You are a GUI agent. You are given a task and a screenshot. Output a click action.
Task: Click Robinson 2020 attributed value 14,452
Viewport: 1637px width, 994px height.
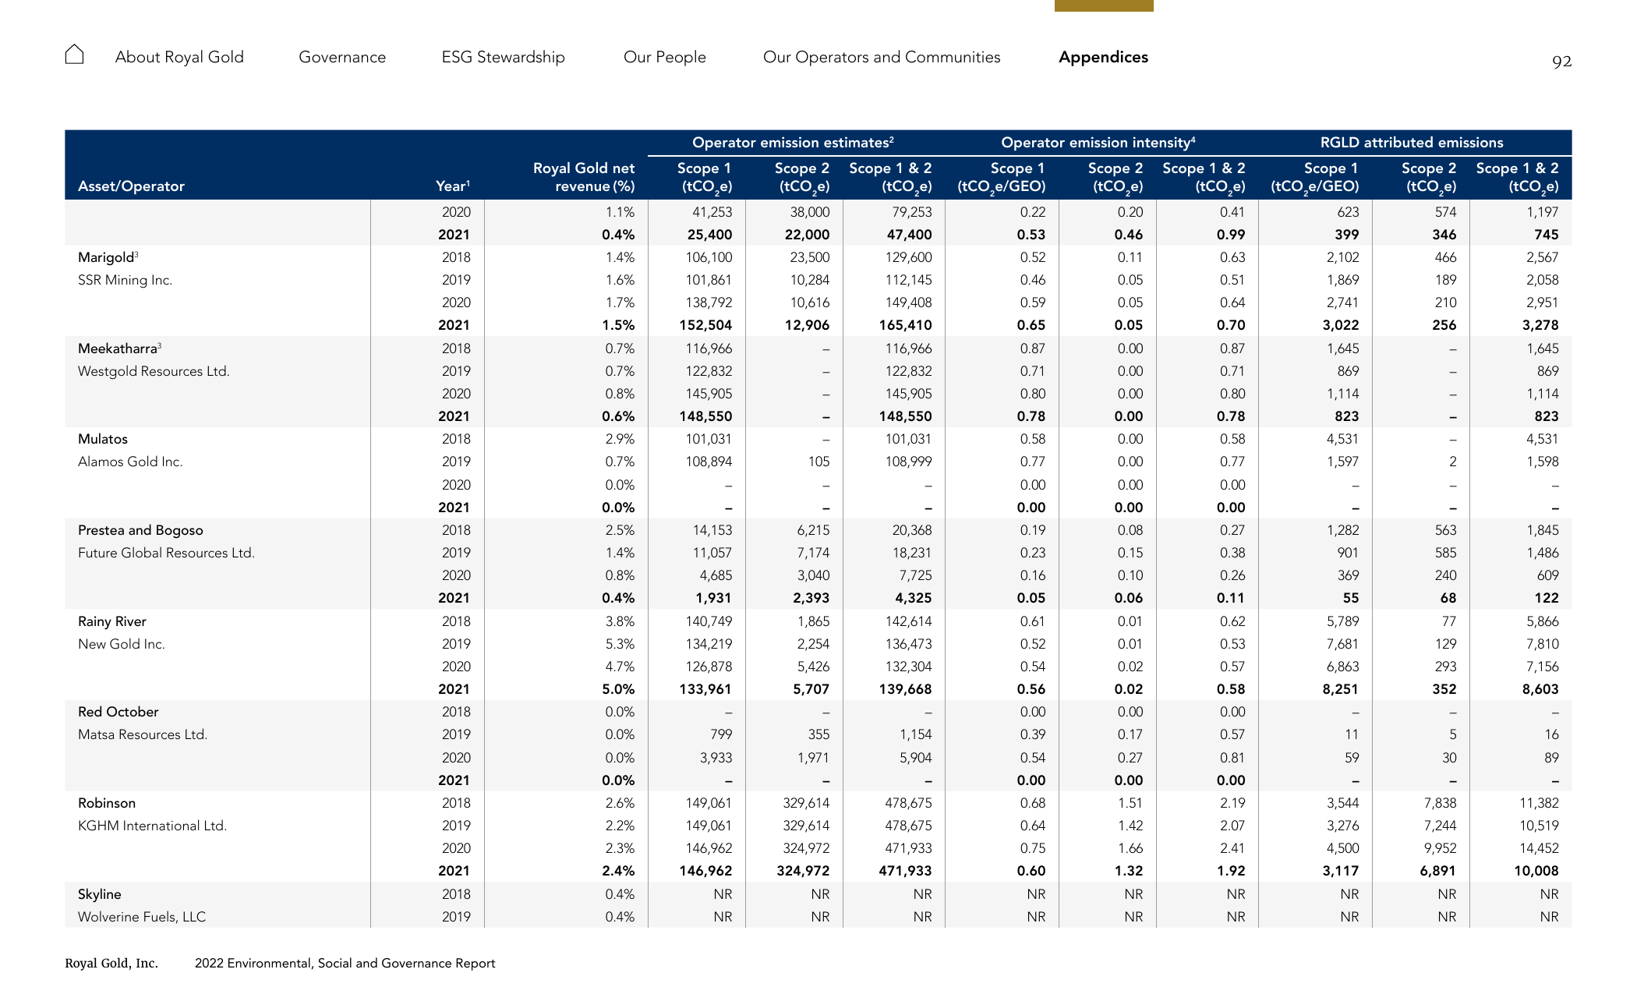click(x=1539, y=848)
